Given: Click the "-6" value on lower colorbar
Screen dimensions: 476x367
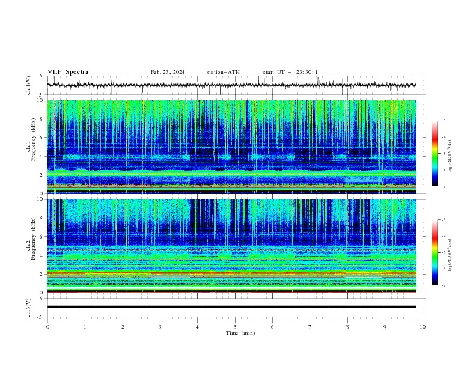Looking at the screenshot, I should pos(443,269).
